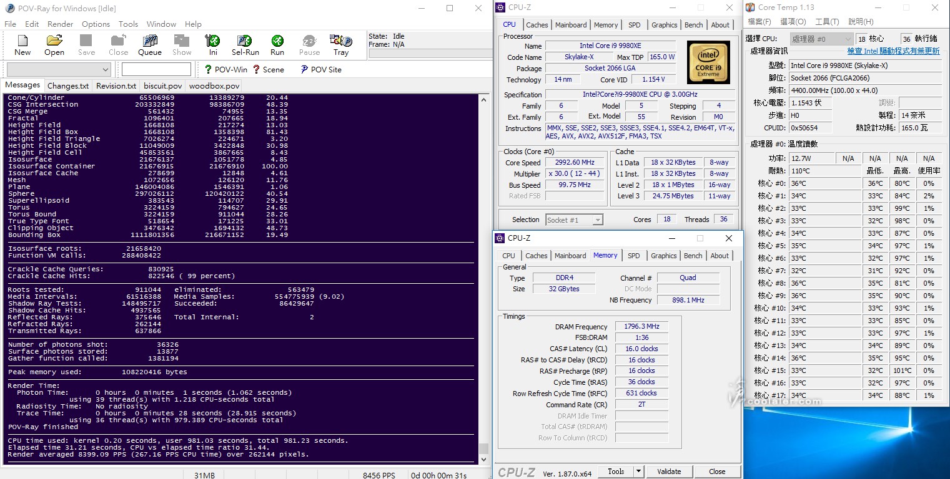Open Graphics tab in front CPU-Z window
This screenshot has width=950, height=479.
(663, 256)
